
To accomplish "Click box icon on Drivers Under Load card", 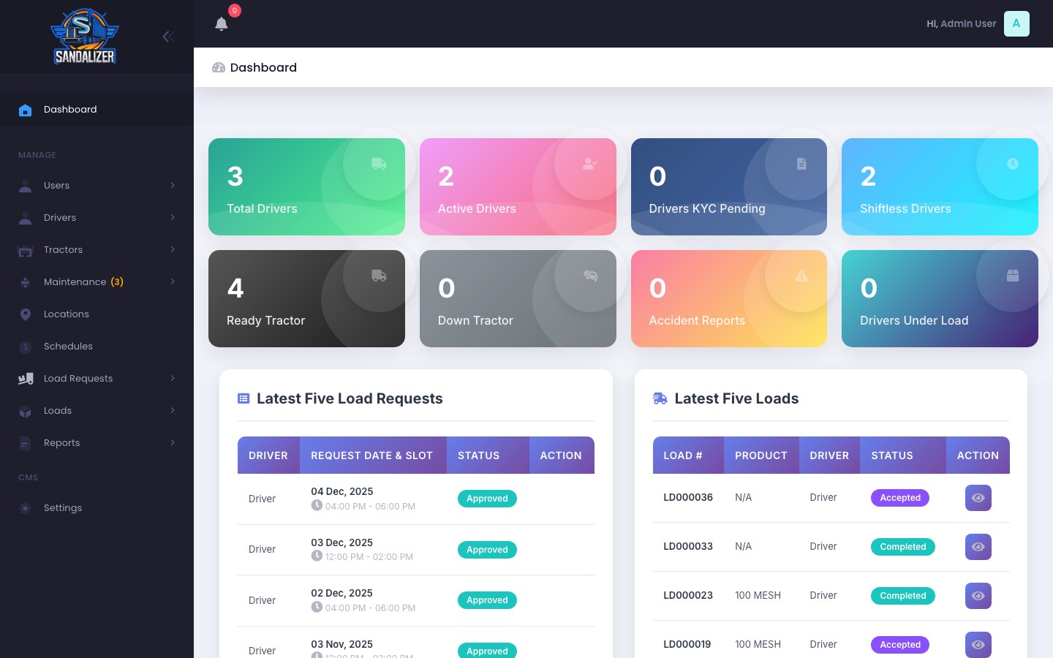I will coord(1013,276).
